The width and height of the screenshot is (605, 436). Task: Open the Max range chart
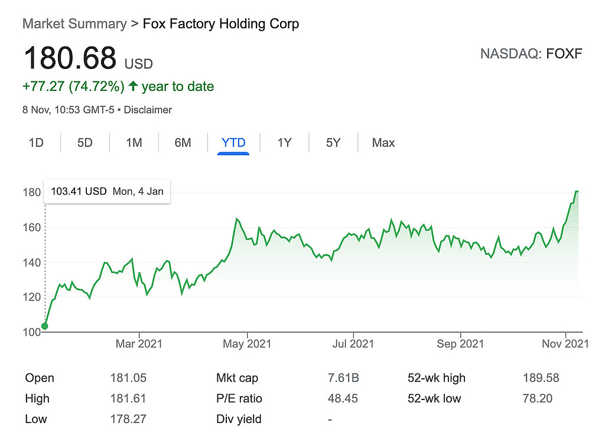[x=383, y=143]
